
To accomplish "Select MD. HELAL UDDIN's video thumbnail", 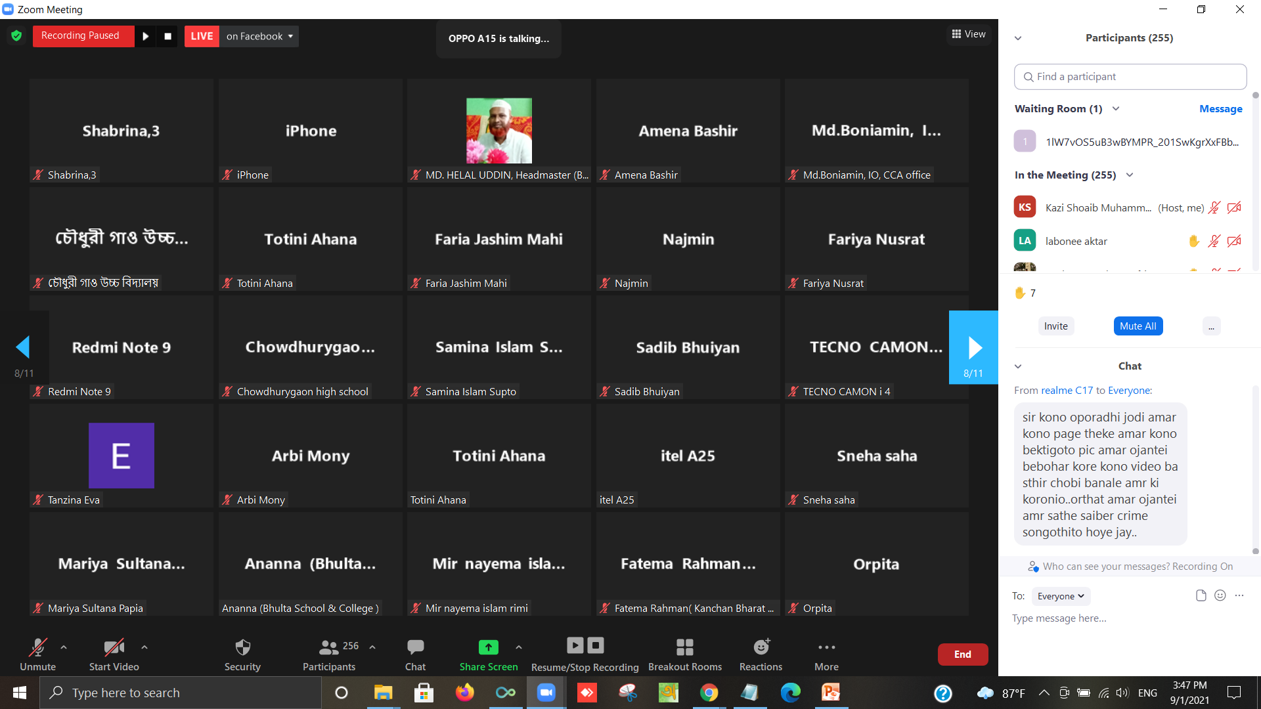I will click(499, 131).
